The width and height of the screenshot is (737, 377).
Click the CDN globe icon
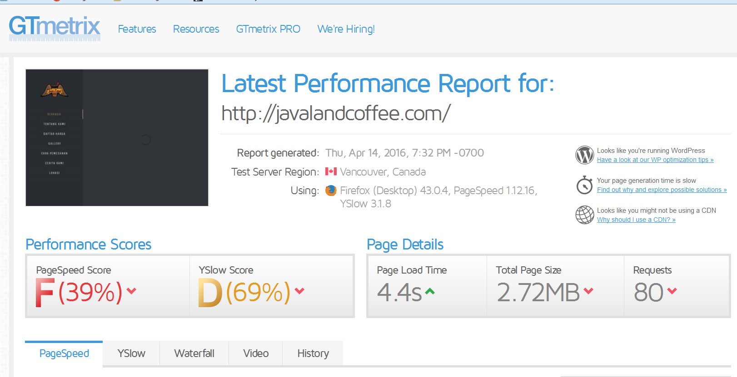coord(584,215)
